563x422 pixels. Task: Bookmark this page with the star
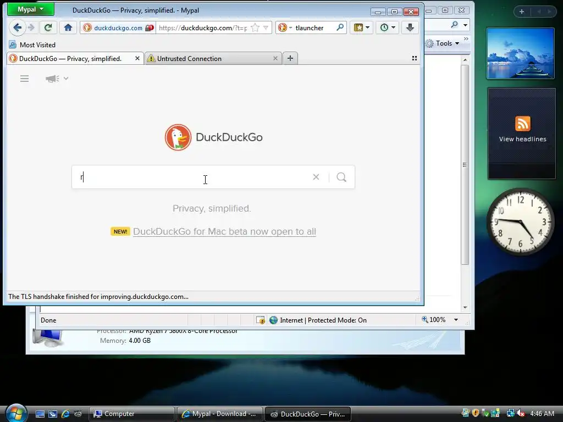[255, 27]
